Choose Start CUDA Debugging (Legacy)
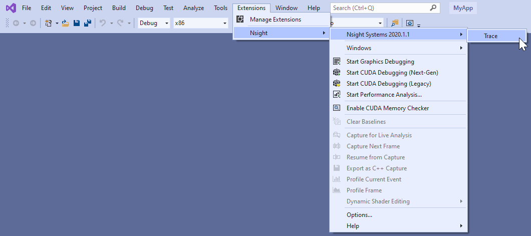The width and height of the screenshot is (531, 236). click(399, 83)
